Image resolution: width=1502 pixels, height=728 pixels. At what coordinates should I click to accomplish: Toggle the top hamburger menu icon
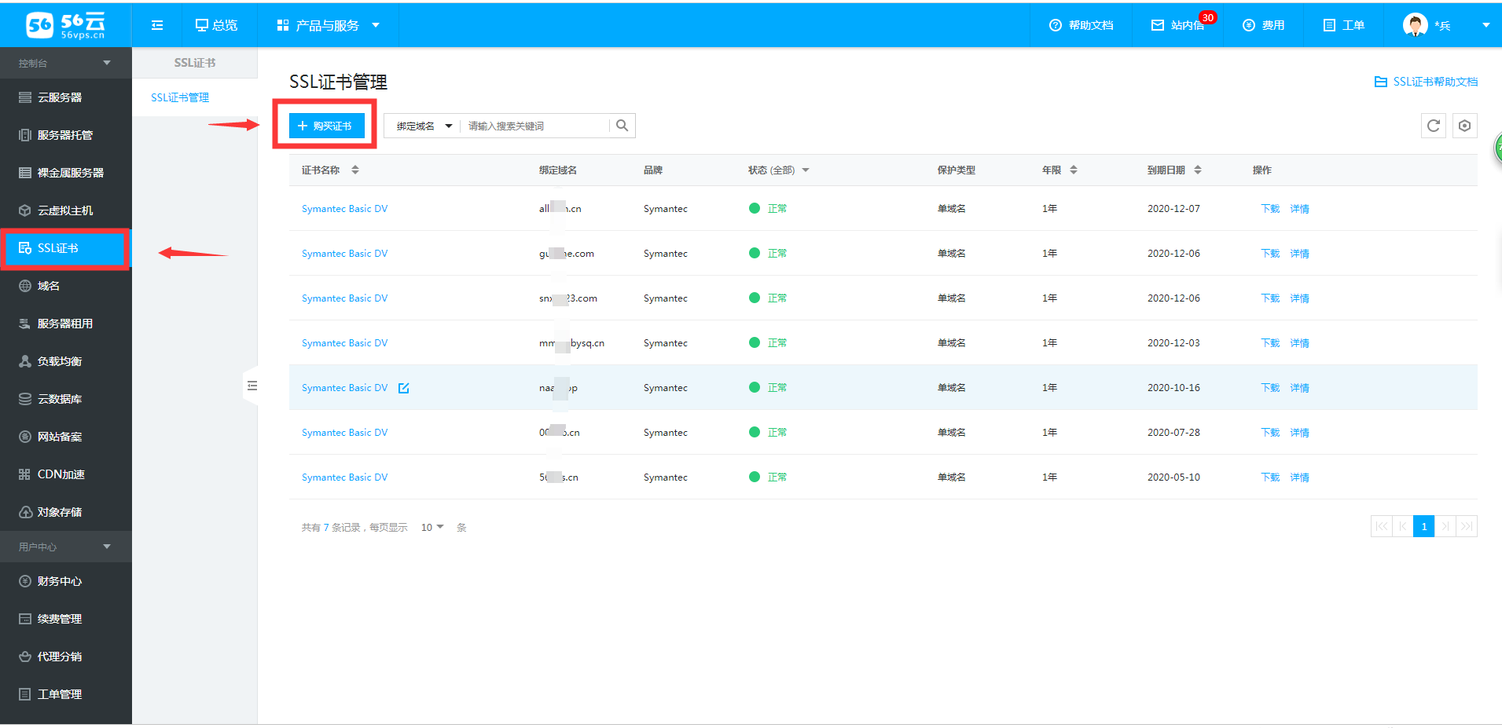pos(157,25)
